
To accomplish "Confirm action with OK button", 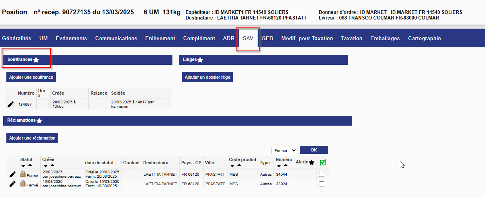I will [314, 150].
